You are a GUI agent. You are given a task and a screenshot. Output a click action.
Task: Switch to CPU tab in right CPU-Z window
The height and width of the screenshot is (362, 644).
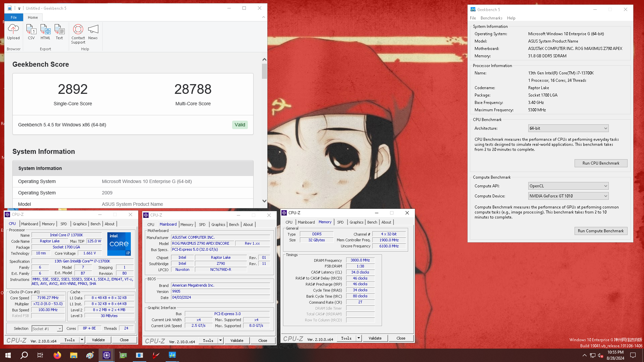tap(289, 222)
